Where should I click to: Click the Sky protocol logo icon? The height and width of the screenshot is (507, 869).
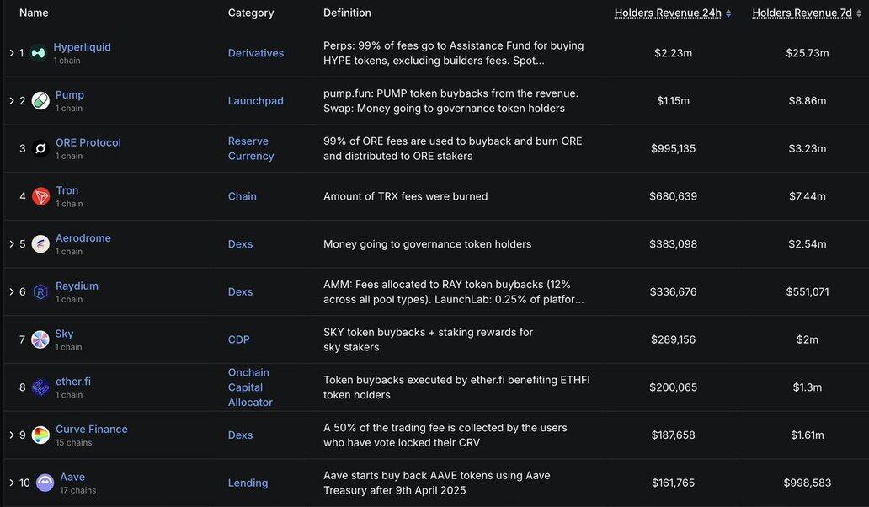(x=40, y=339)
